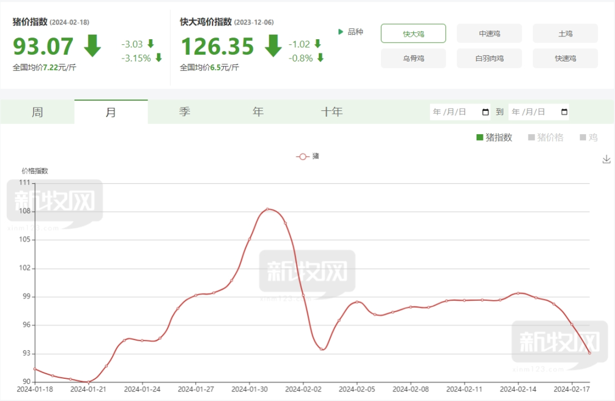Choose the 快大鸡 breed button

coord(413,34)
